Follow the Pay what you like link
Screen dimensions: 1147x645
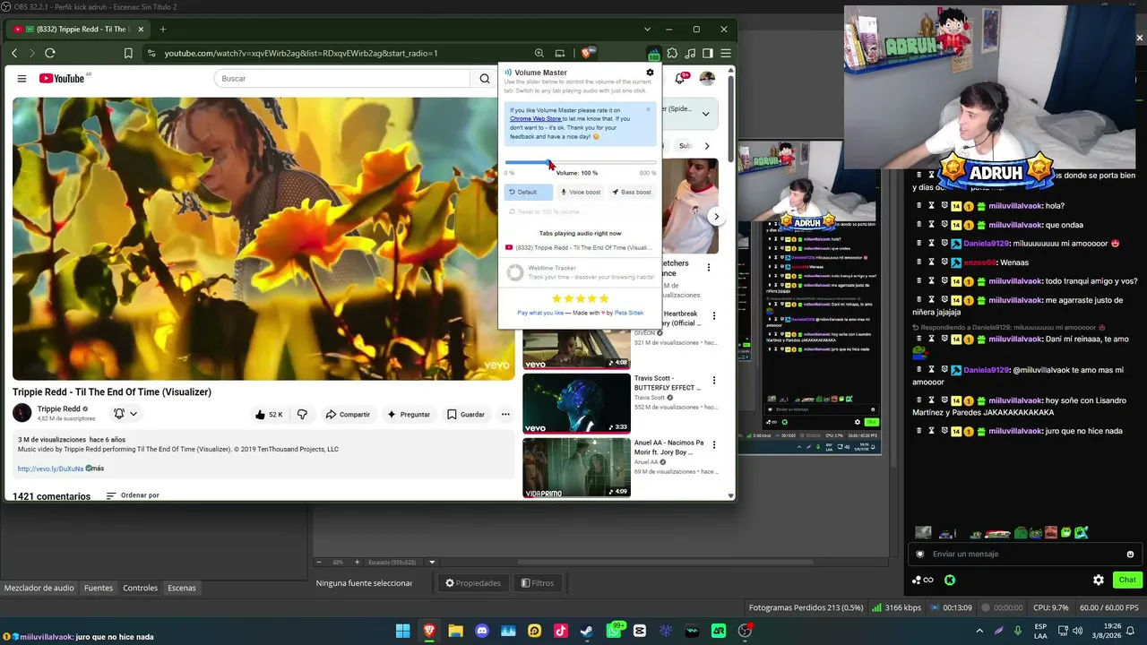tap(540, 313)
